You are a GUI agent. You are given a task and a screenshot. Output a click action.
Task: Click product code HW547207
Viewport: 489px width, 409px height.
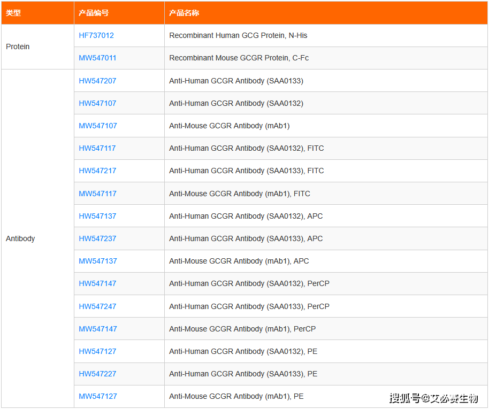tap(97, 81)
